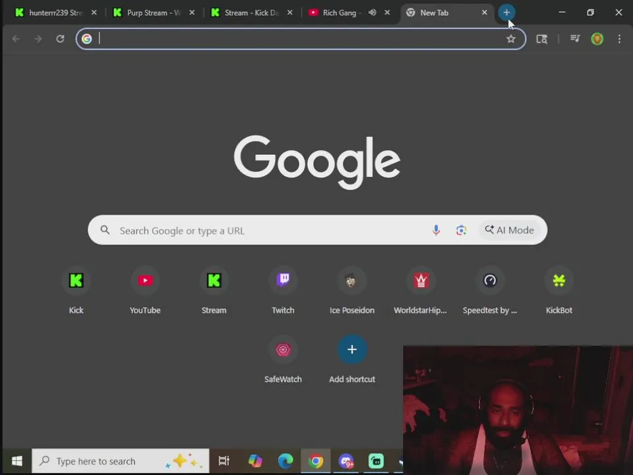633x475 pixels.
Task: Reload the current page
Action: 60,39
